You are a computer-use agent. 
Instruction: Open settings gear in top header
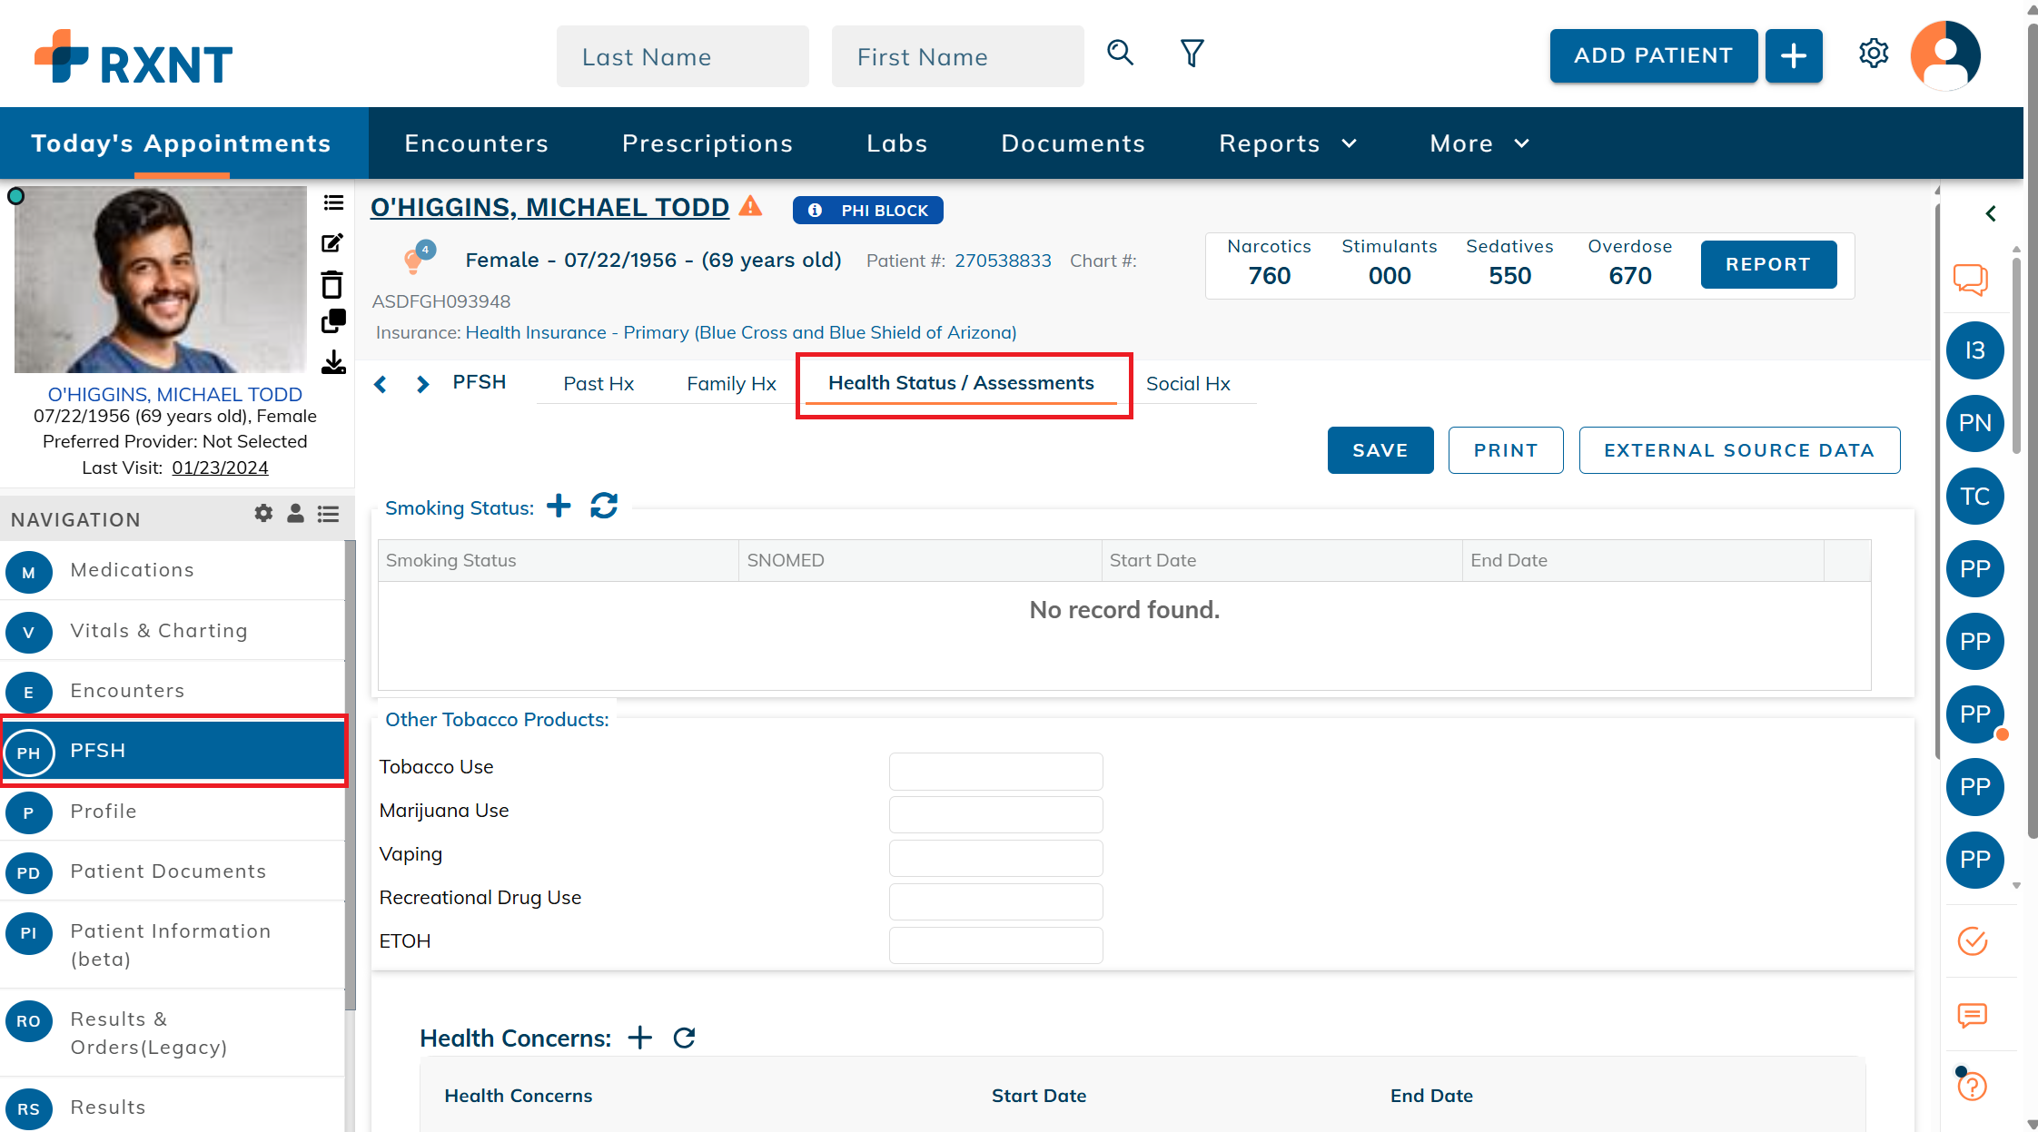pos(1873,54)
